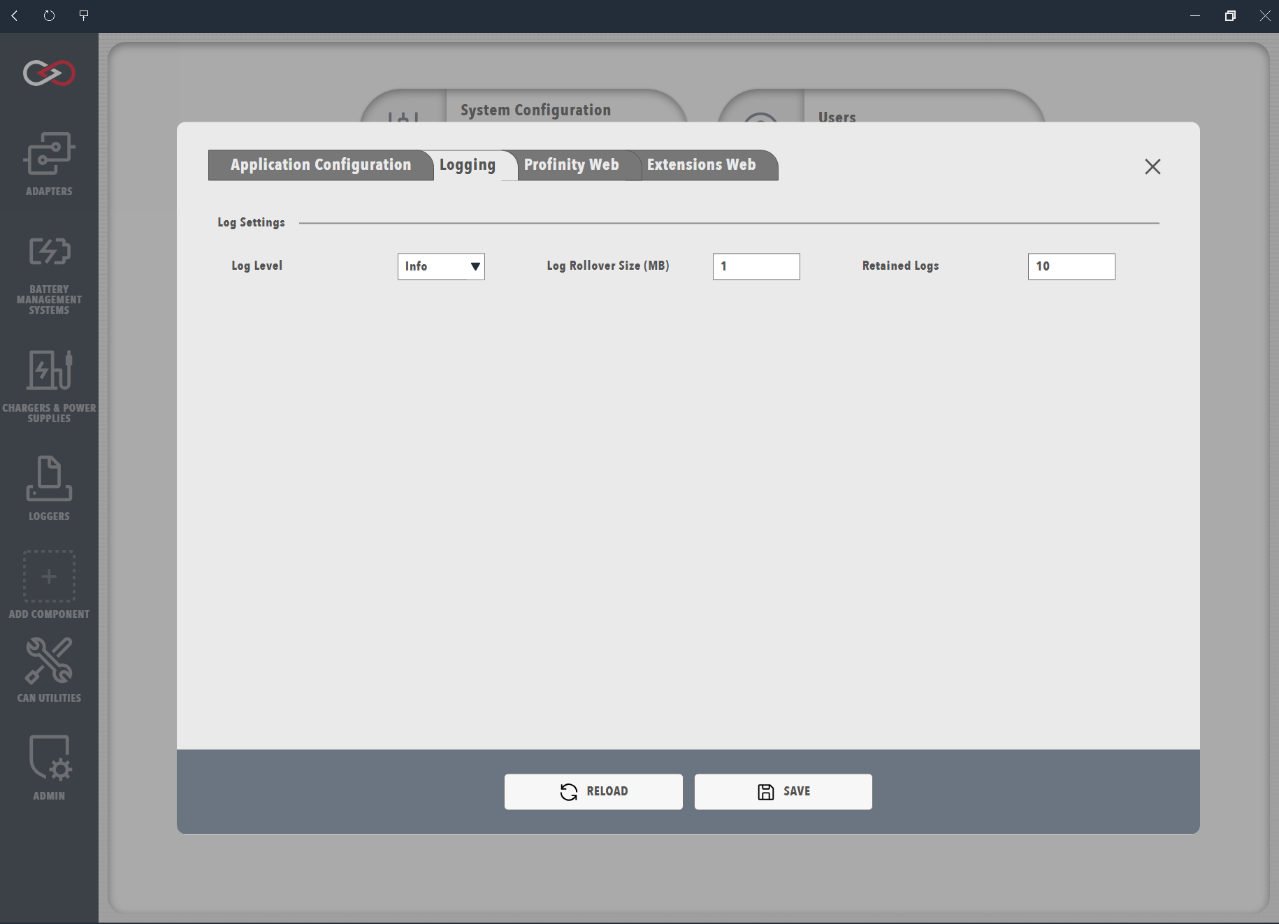Go back using the title bar arrow
1279x924 pixels.
tap(15, 15)
